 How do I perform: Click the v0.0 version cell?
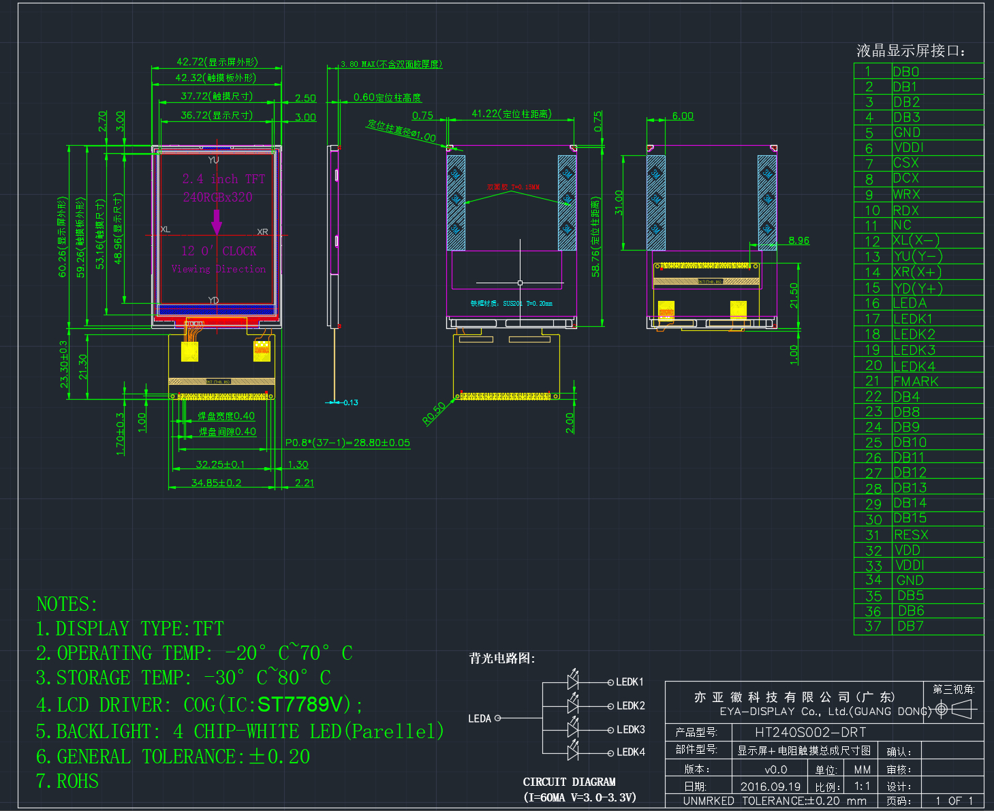[776, 769]
